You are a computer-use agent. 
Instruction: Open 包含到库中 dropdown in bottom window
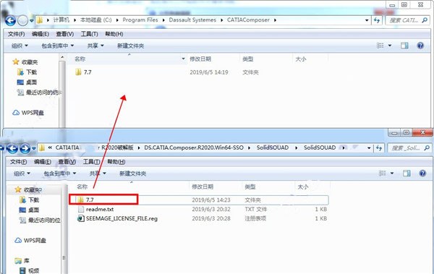60,174
